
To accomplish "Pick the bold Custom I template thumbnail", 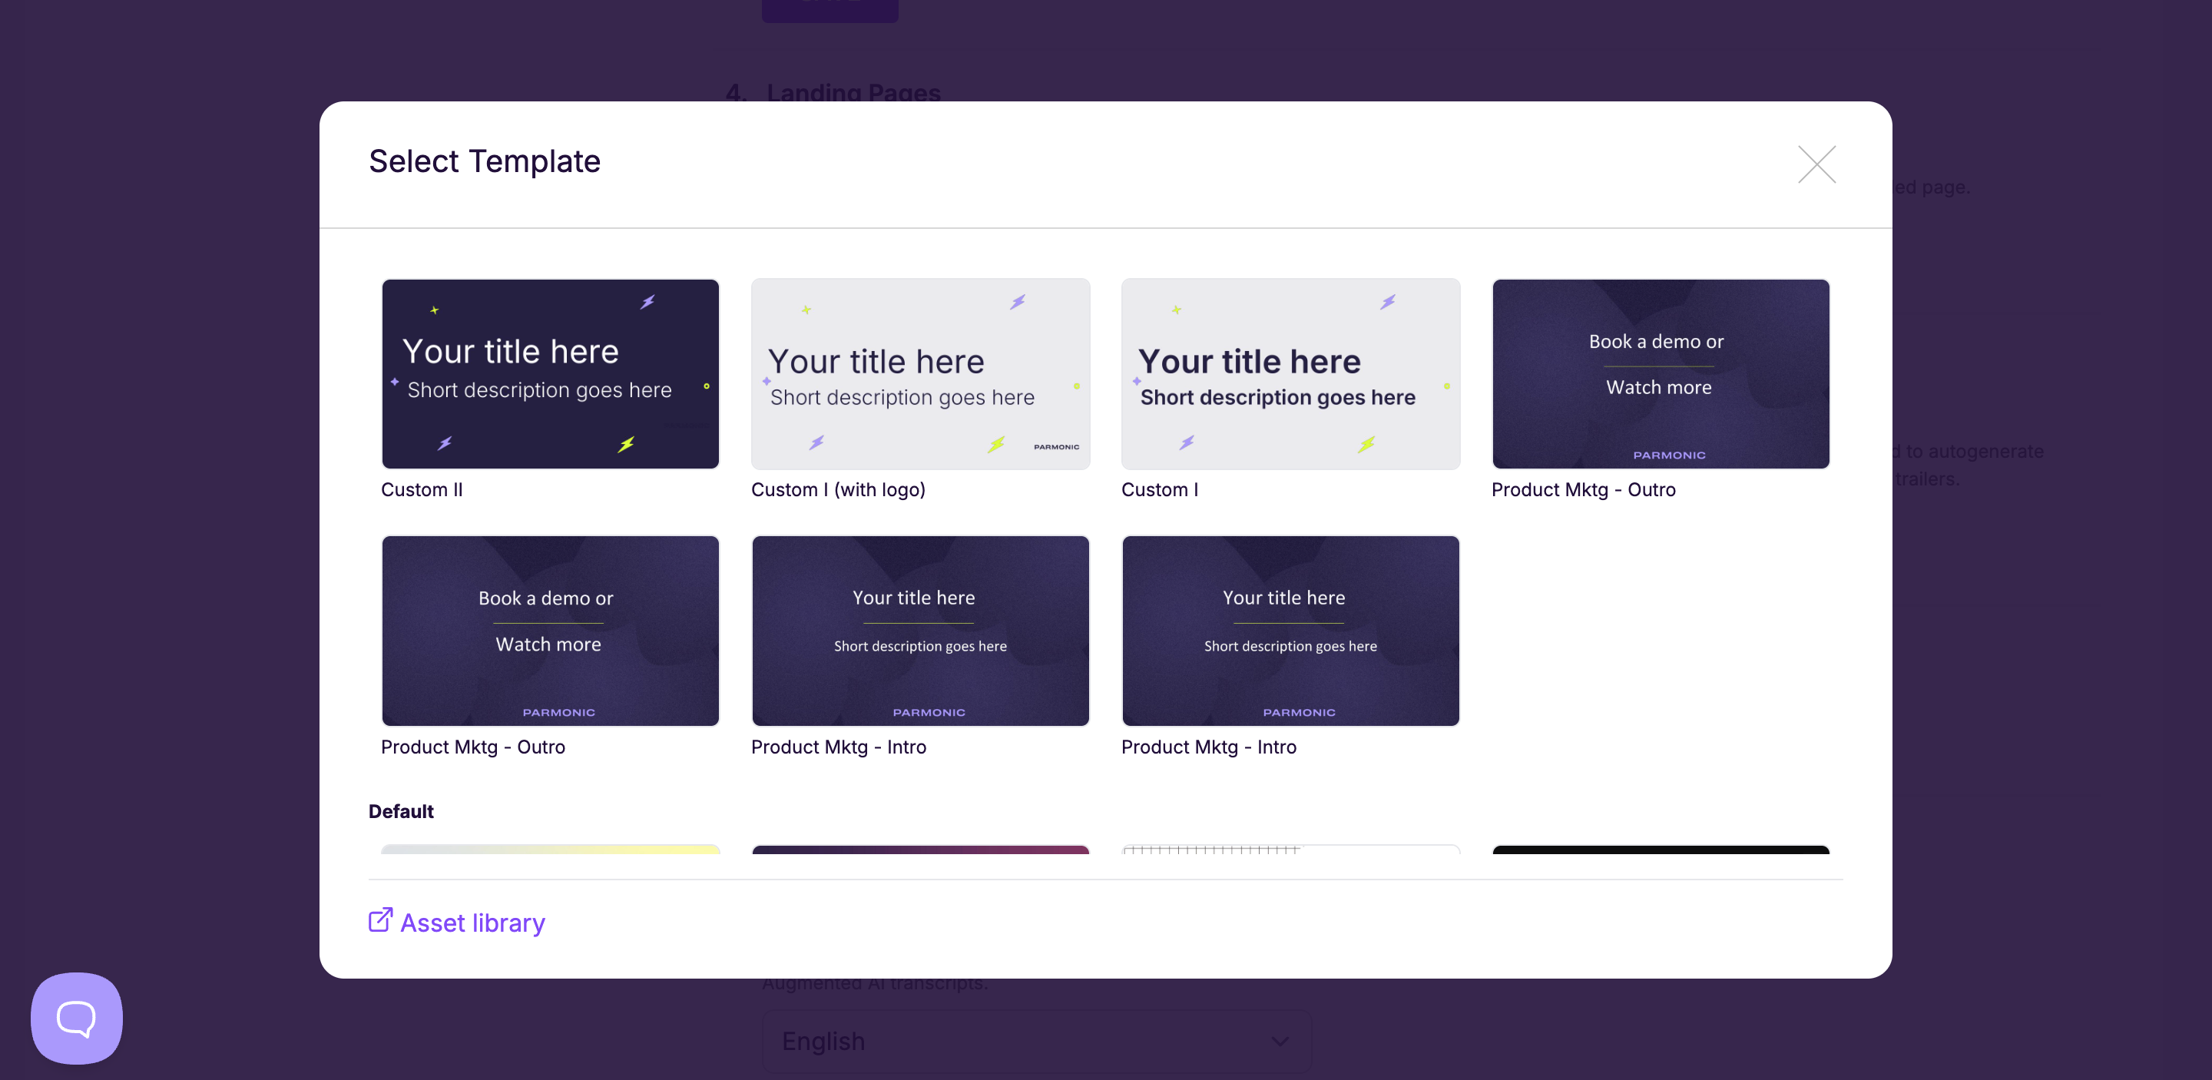I will pyautogui.click(x=1290, y=373).
